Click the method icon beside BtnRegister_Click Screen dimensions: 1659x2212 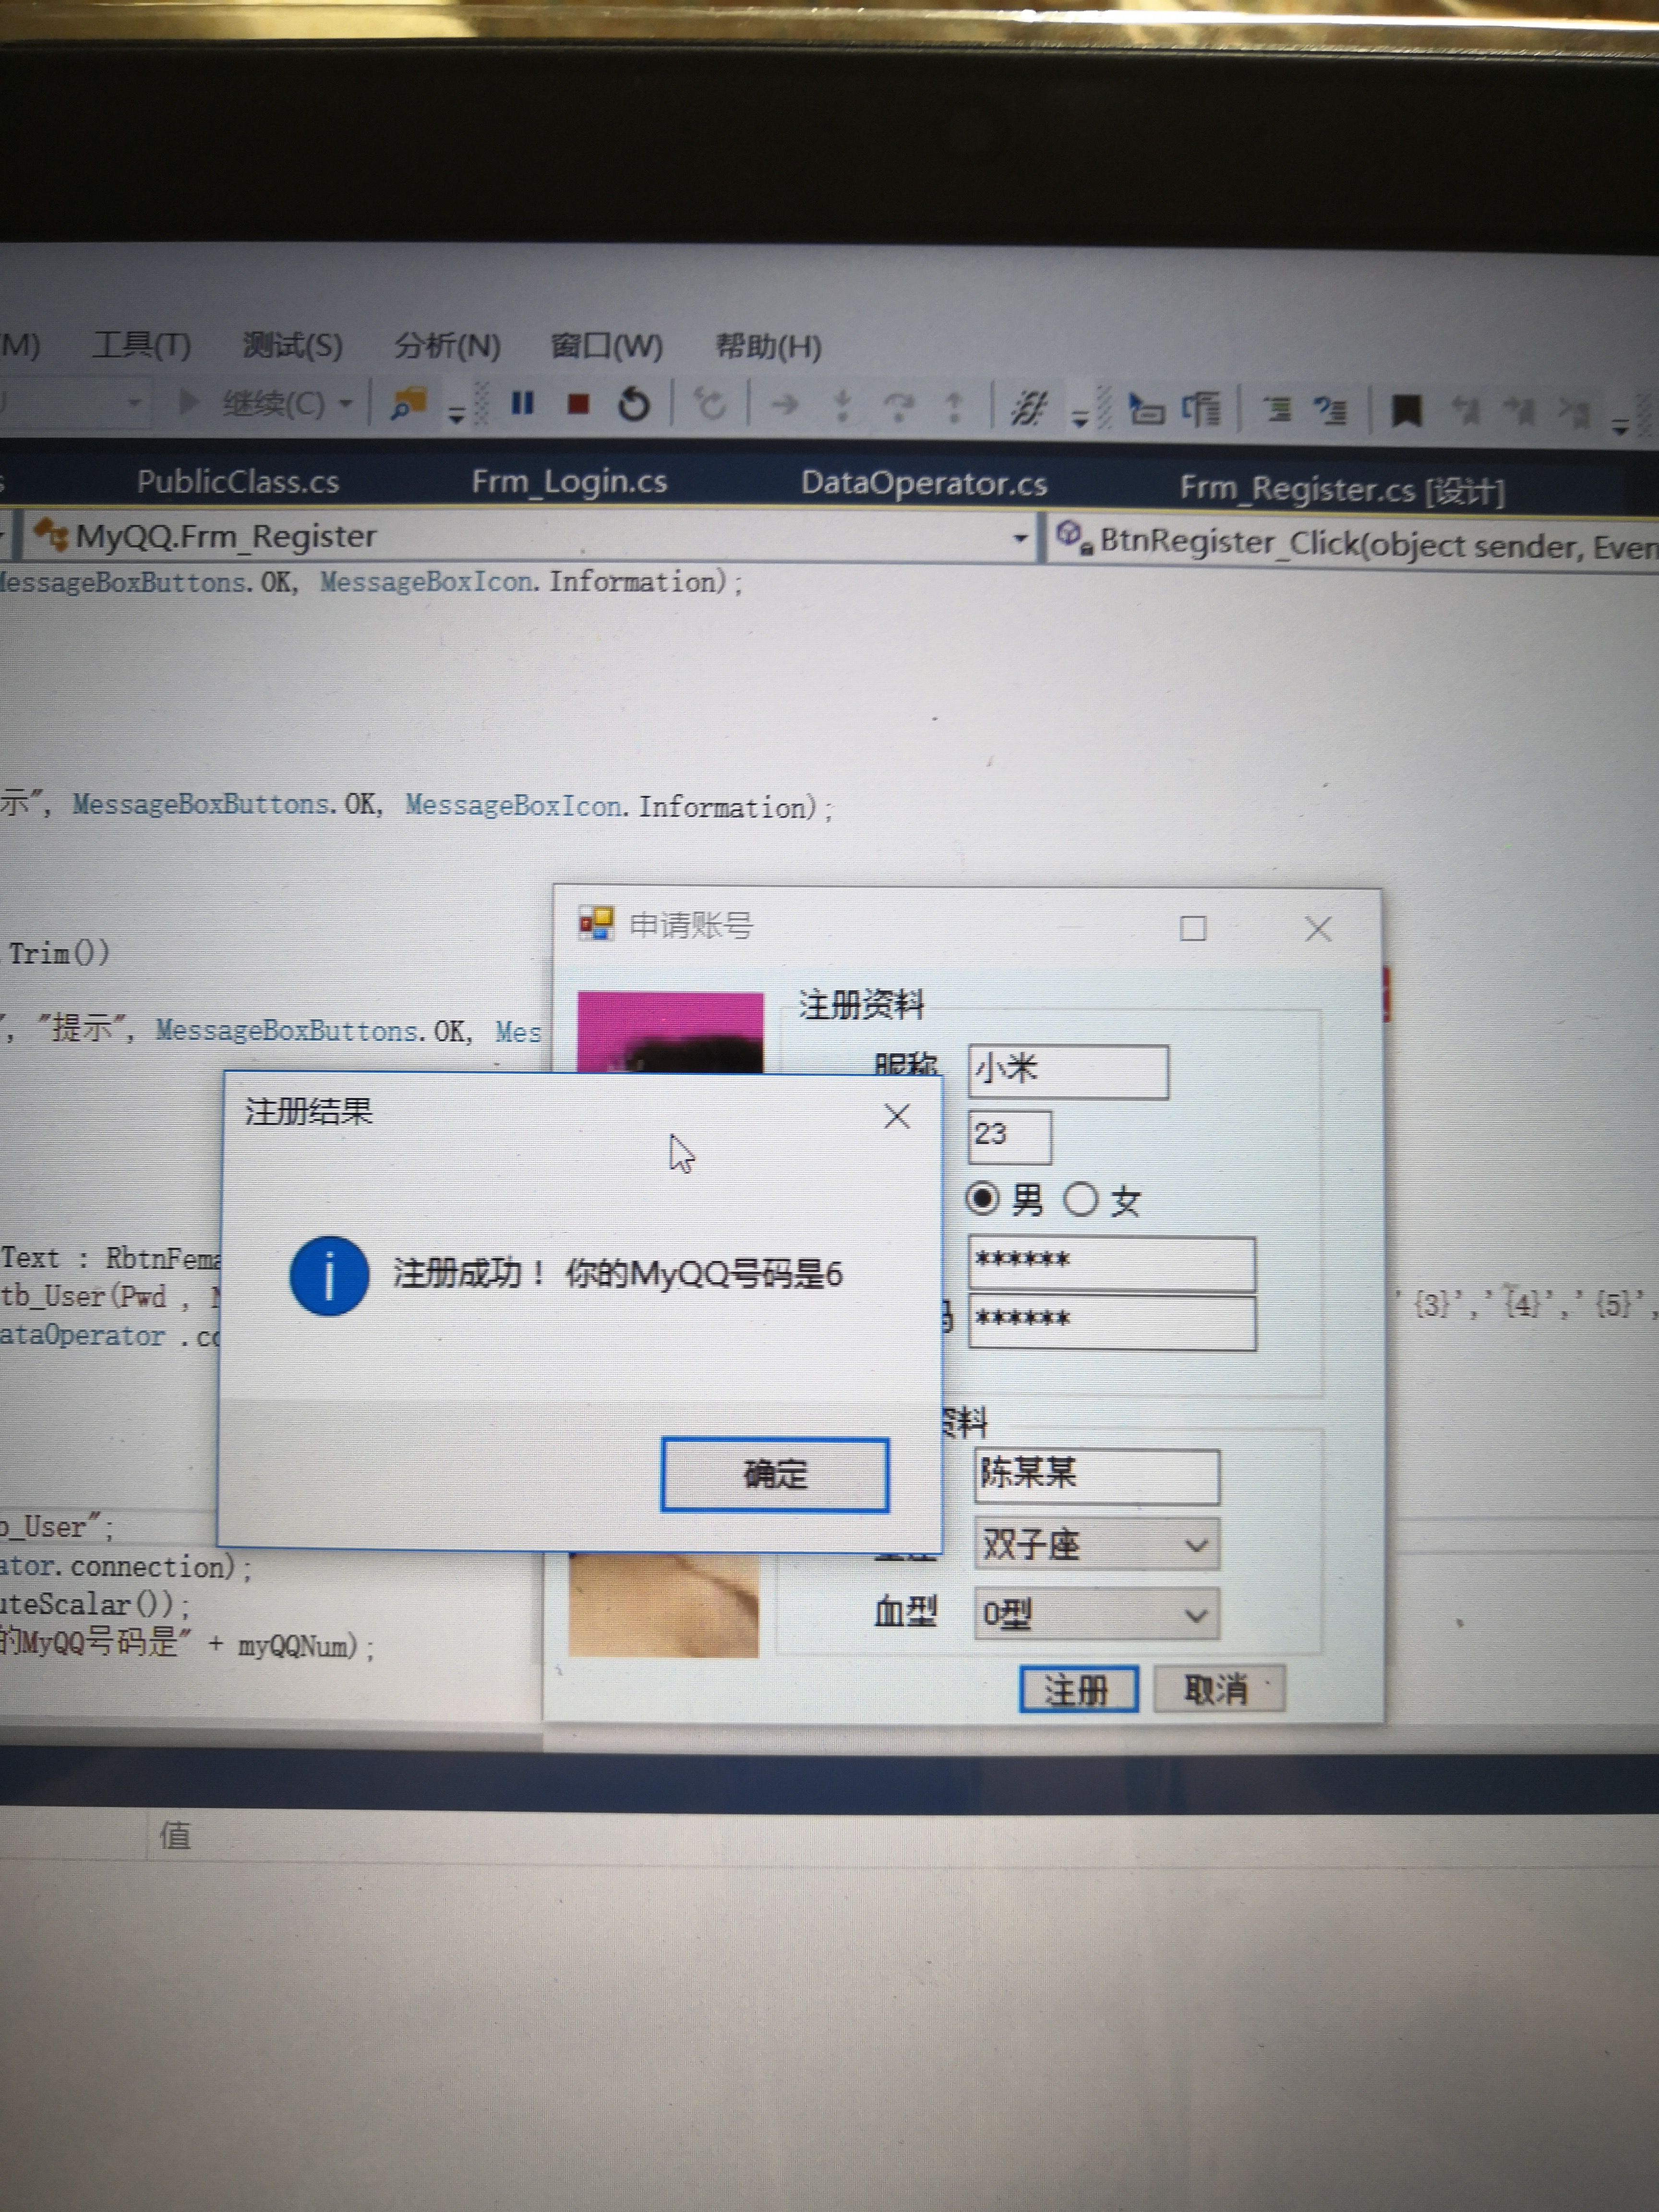pos(1074,537)
